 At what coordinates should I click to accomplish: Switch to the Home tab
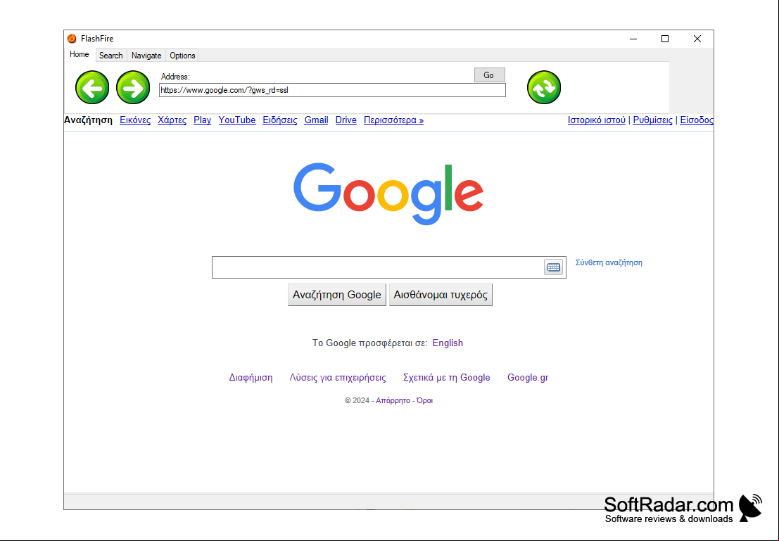pyautogui.click(x=80, y=55)
